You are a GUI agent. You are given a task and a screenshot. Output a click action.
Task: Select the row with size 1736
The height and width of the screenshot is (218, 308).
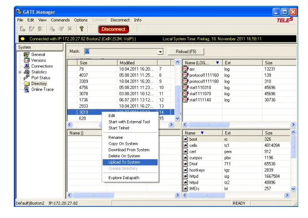point(121,100)
